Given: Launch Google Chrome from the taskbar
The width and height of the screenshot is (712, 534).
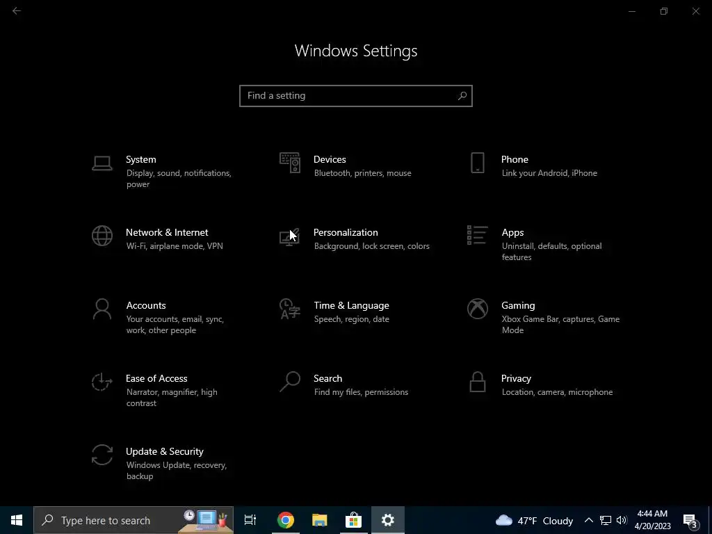Looking at the screenshot, I should (286, 520).
